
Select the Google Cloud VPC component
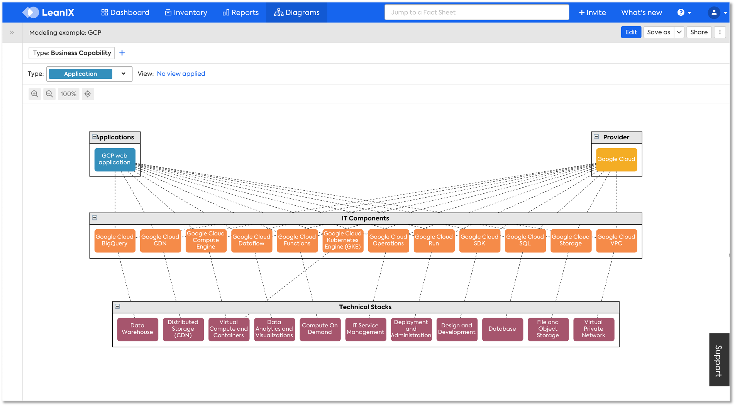click(x=616, y=240)
